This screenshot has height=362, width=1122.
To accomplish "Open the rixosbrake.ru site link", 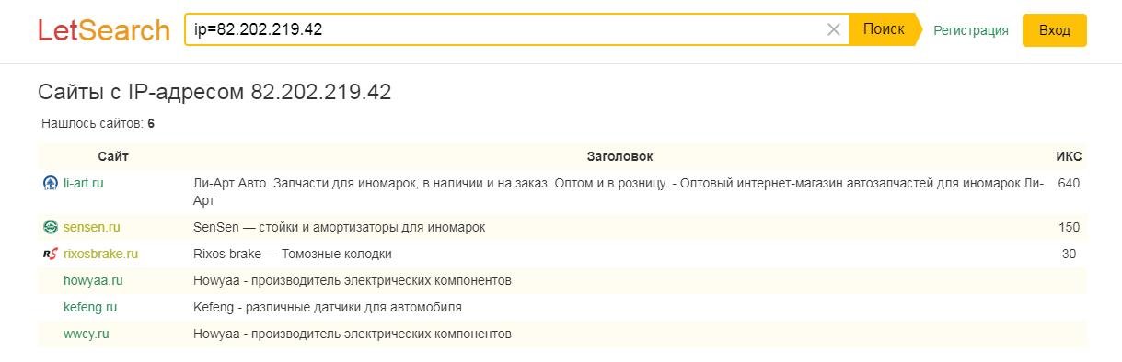I will click(101, 254).
